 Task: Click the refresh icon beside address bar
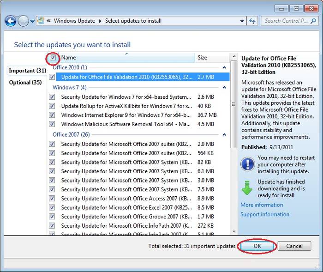(x=252, y=21)
